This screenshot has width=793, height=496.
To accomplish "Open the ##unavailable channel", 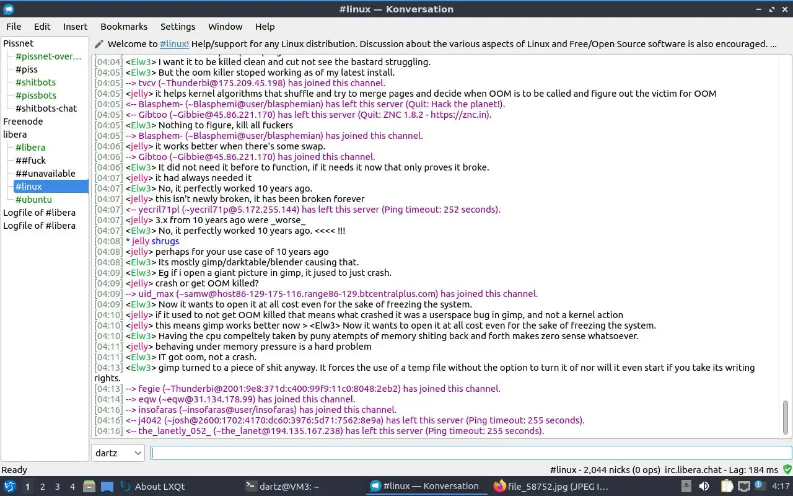I will tap(45, 174).
